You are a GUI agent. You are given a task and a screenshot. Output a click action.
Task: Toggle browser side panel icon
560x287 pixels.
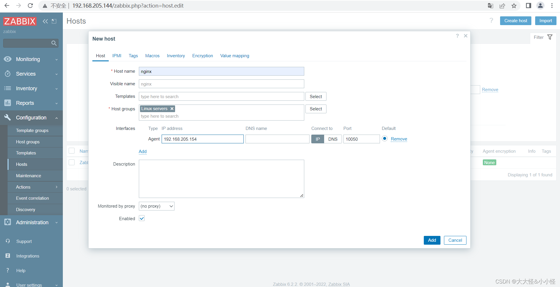point(528,6)
